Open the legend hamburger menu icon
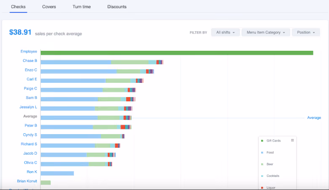The image size is (329, 190). click(x=292, y=140)
